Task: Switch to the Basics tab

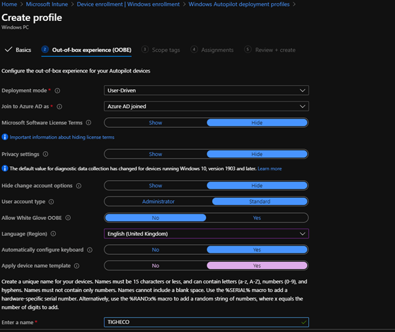Action: 18,50
